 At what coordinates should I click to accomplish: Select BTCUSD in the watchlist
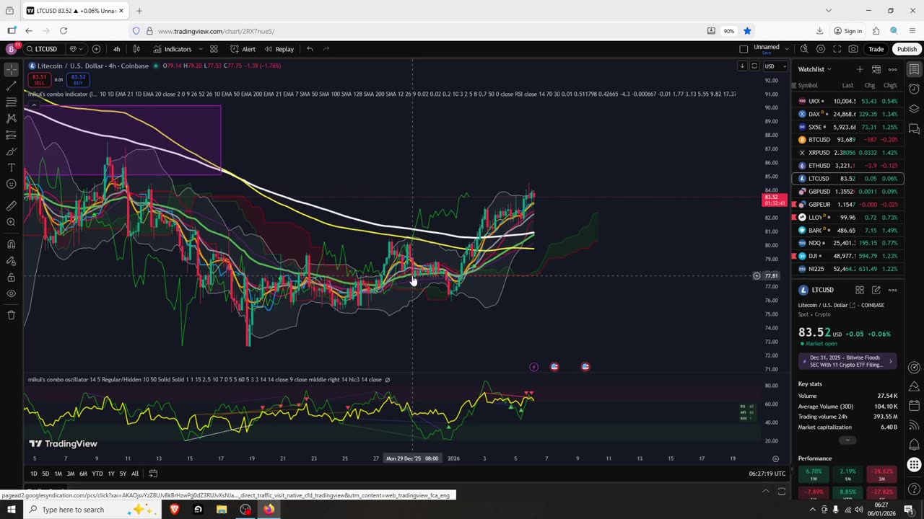(x=847, y=140)
